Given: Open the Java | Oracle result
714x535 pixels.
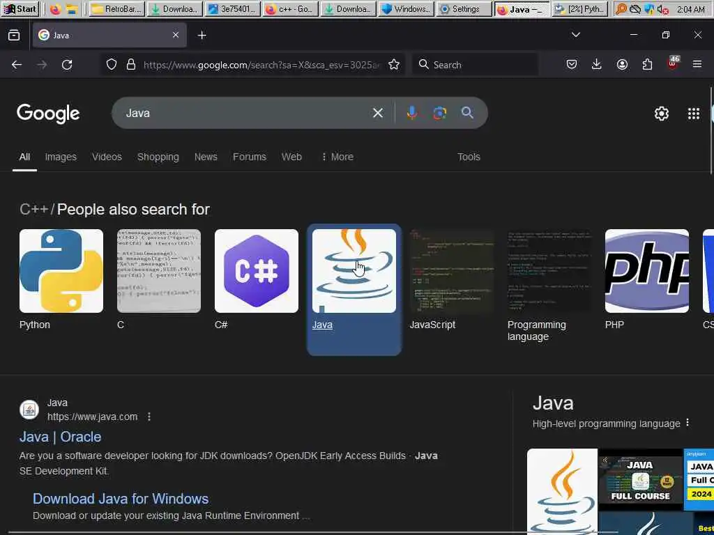Looking at the screenshot, I should coord(60,437).
